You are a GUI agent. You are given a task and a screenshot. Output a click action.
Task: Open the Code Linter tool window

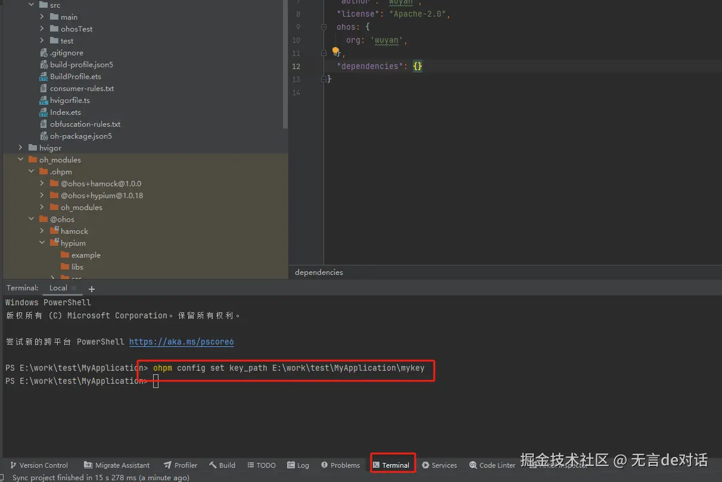(493, 465)
